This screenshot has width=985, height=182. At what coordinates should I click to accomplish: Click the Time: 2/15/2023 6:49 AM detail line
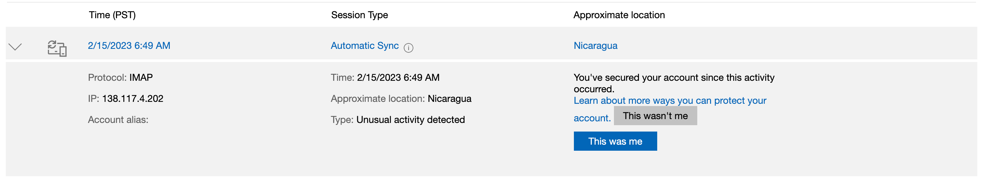tap(385, 78)
